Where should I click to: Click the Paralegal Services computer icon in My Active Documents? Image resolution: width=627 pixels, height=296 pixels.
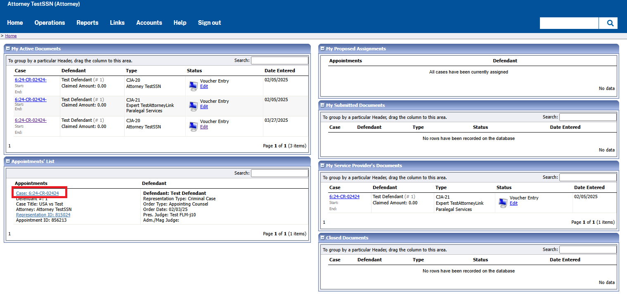(193, 106)
